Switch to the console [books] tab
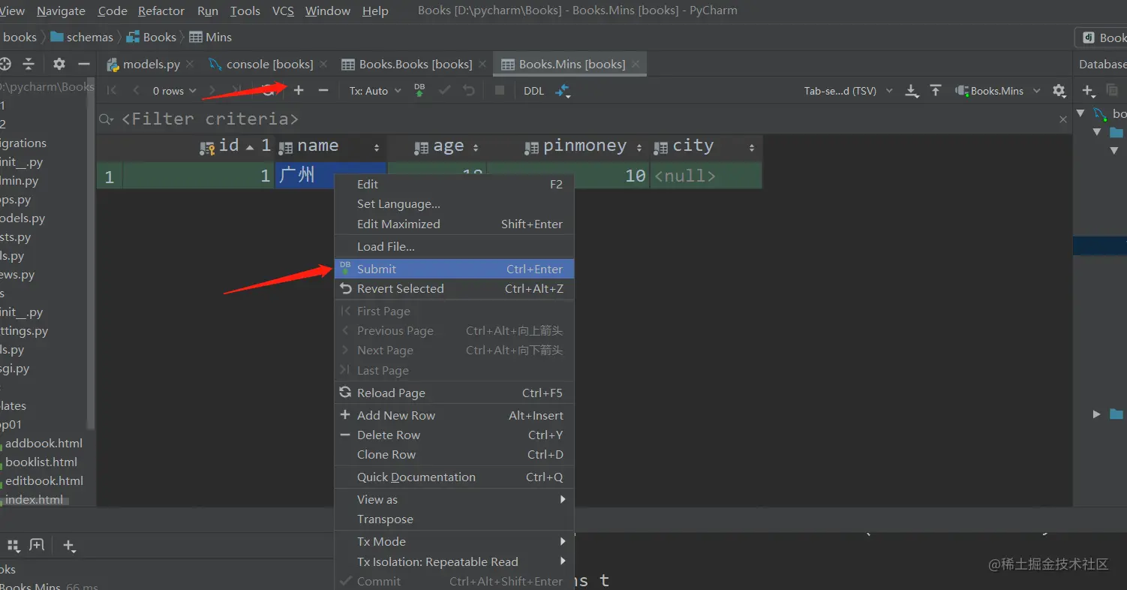 pos(269,65)
